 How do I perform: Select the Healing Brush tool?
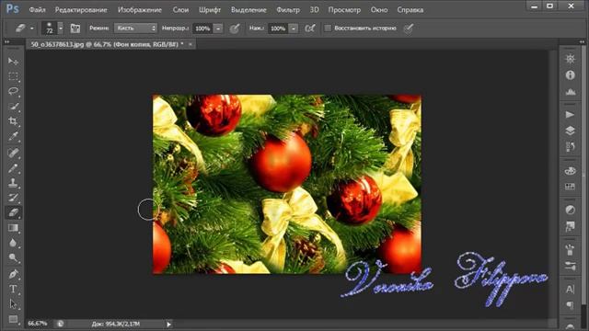click(13, 153)
